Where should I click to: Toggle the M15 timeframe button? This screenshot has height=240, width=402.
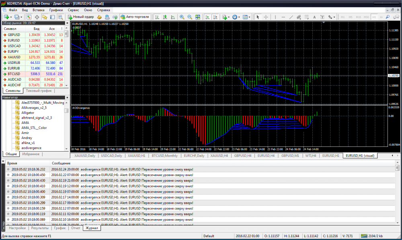pyautogui.click(x=358, y=17)
